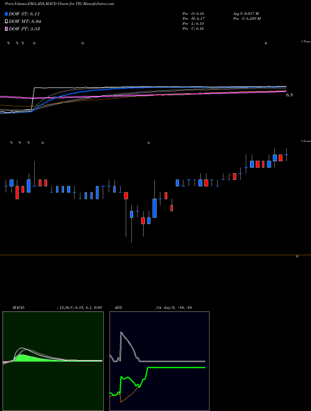This screenshot has width=311, height=411.
Task: Click the blue DOW ST legend swatch
Action: point(7,14)
